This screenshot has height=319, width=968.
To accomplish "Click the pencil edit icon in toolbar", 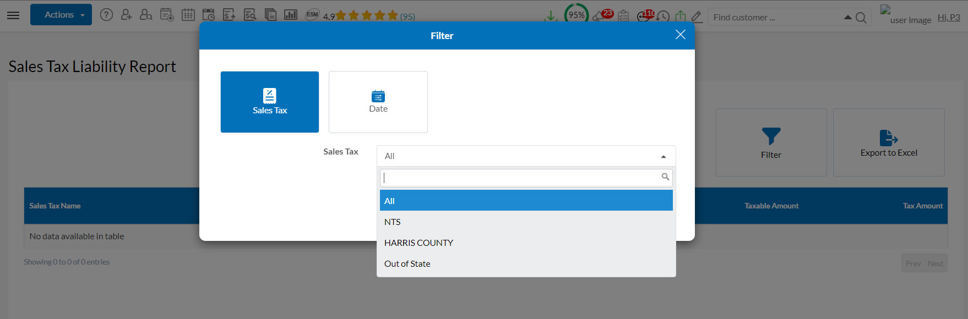I will [697, 16].
